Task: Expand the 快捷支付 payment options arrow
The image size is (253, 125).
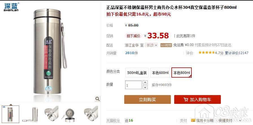Action: pos(240,121)
